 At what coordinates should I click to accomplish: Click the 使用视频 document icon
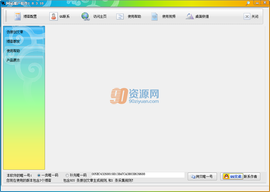point(154,17)
